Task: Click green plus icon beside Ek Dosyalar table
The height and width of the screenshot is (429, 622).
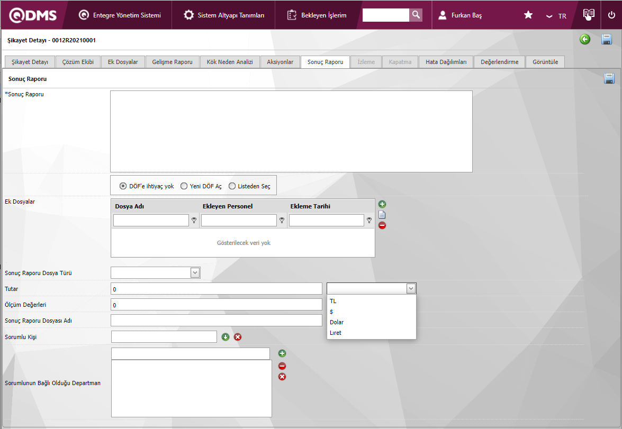Action: click(382, 204)
